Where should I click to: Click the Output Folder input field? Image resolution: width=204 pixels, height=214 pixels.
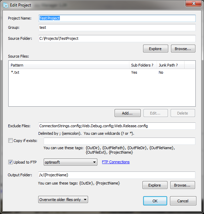pyautogui.click(x=117, y=175)
